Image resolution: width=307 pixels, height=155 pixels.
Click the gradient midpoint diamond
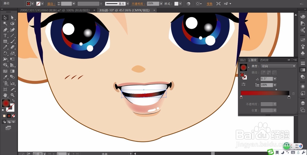(x=276, y=90)
